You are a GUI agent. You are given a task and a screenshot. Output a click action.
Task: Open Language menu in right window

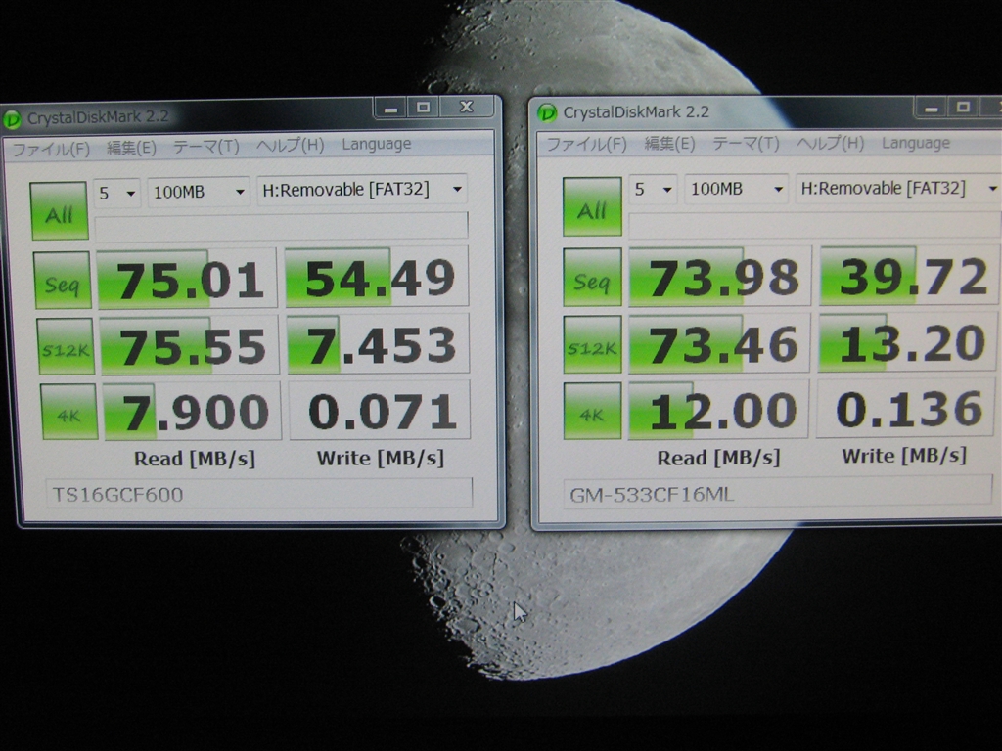[916, 143]
